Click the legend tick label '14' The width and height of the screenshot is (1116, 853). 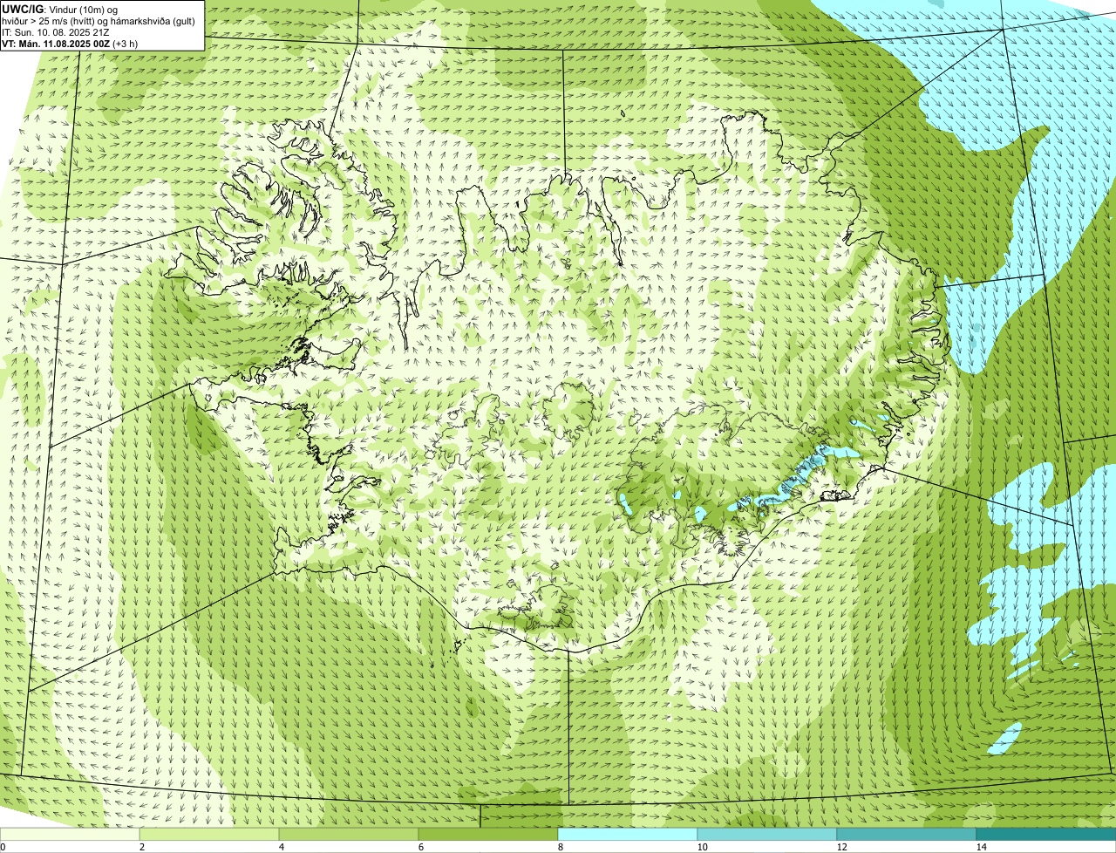[x=981, y=847]
